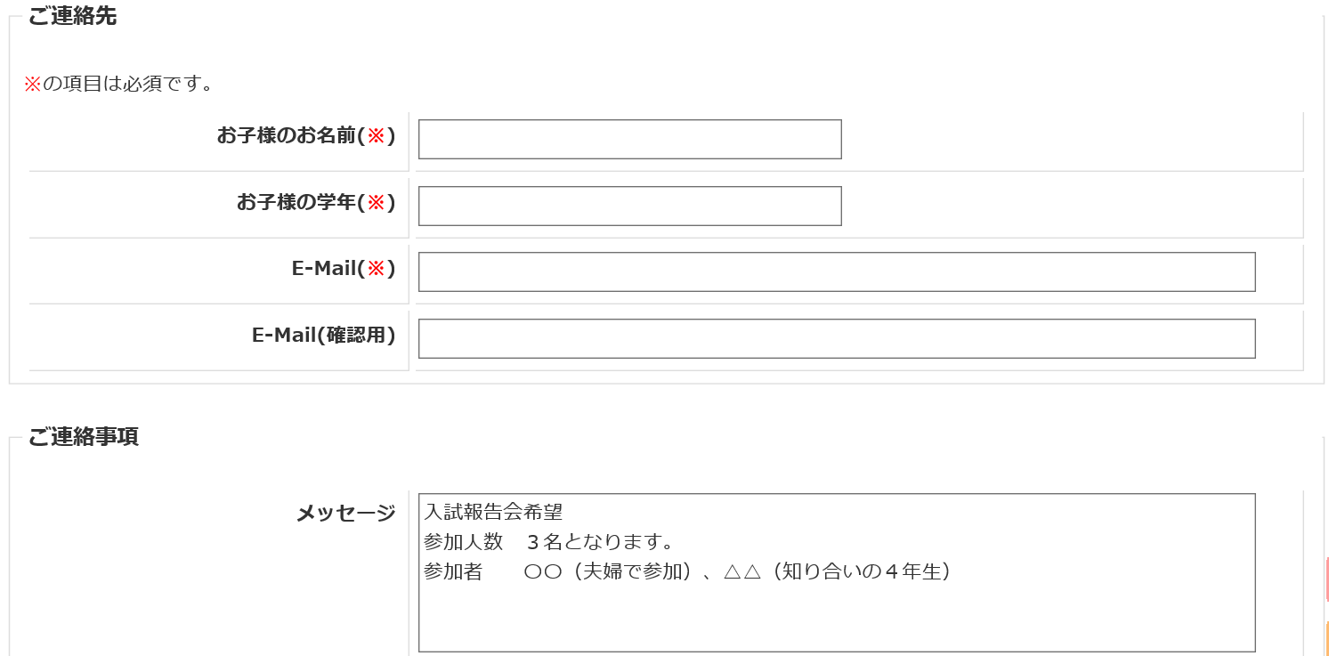Click the お子様のお名前 input field

[629, 140]
